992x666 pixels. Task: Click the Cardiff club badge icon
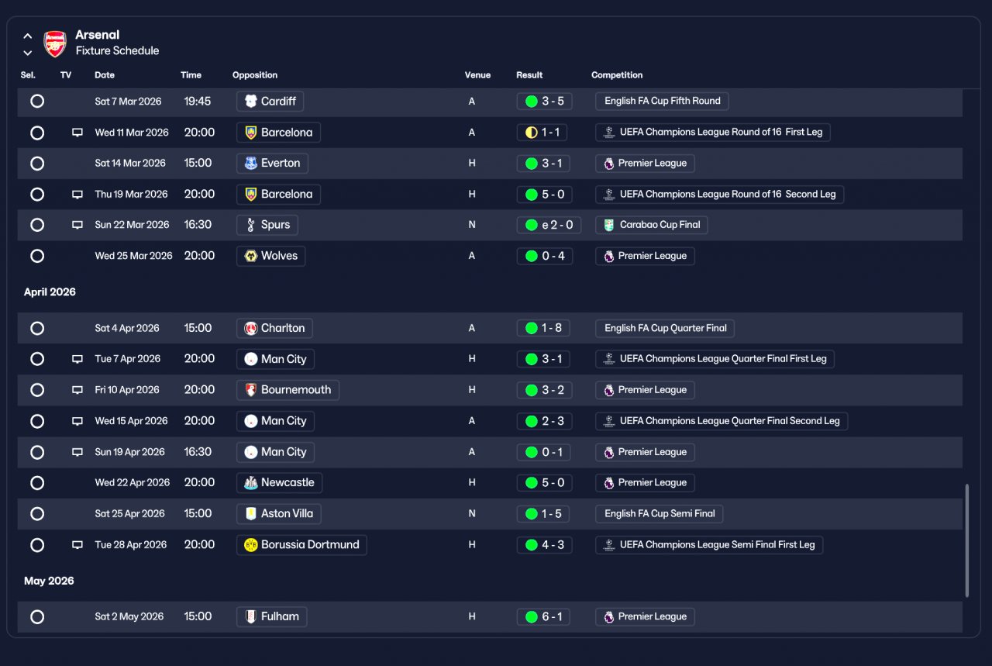(x=251, y=101)
